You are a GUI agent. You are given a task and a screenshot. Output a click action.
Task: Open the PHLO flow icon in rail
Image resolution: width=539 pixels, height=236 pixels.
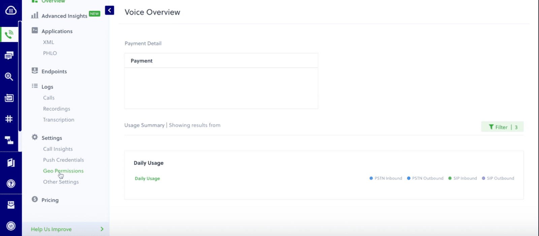coord(9,140)
